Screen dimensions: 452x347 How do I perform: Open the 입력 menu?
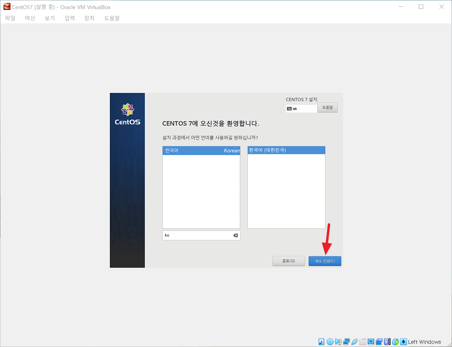pyautogui.click(x=70, y=18)
